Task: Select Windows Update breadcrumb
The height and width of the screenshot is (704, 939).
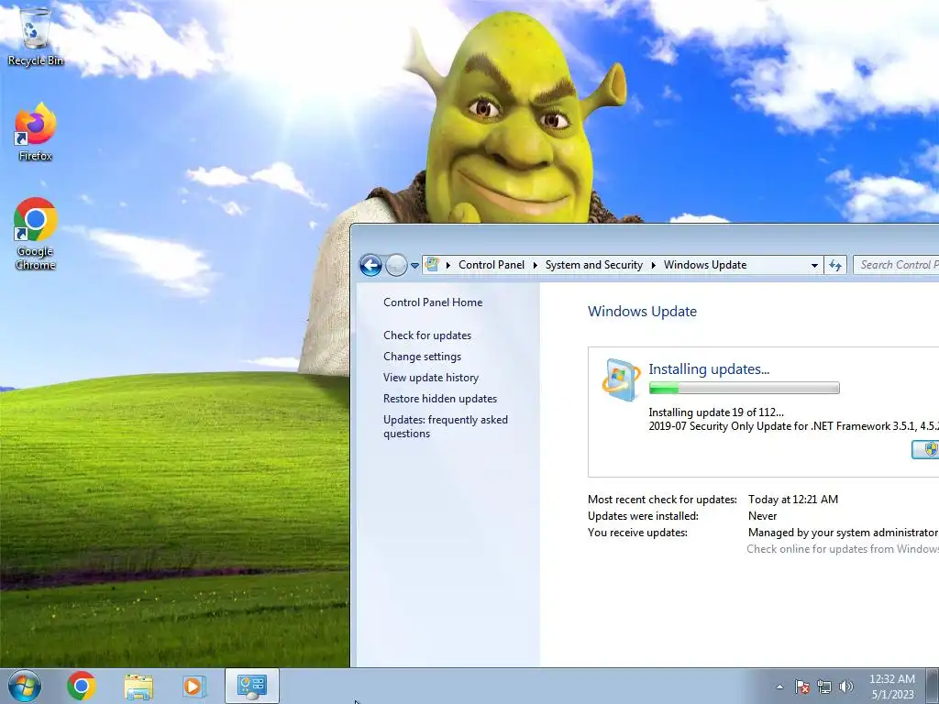Action: tap(705, 265)
